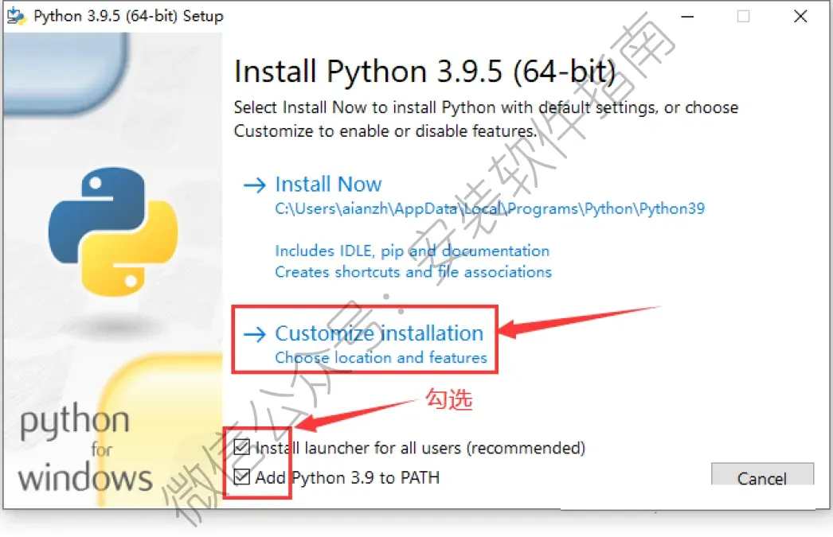Click "Includes IDLE, pip and documentation" text
The height and width of the screenshot is (537, 833).
point(413,251)
